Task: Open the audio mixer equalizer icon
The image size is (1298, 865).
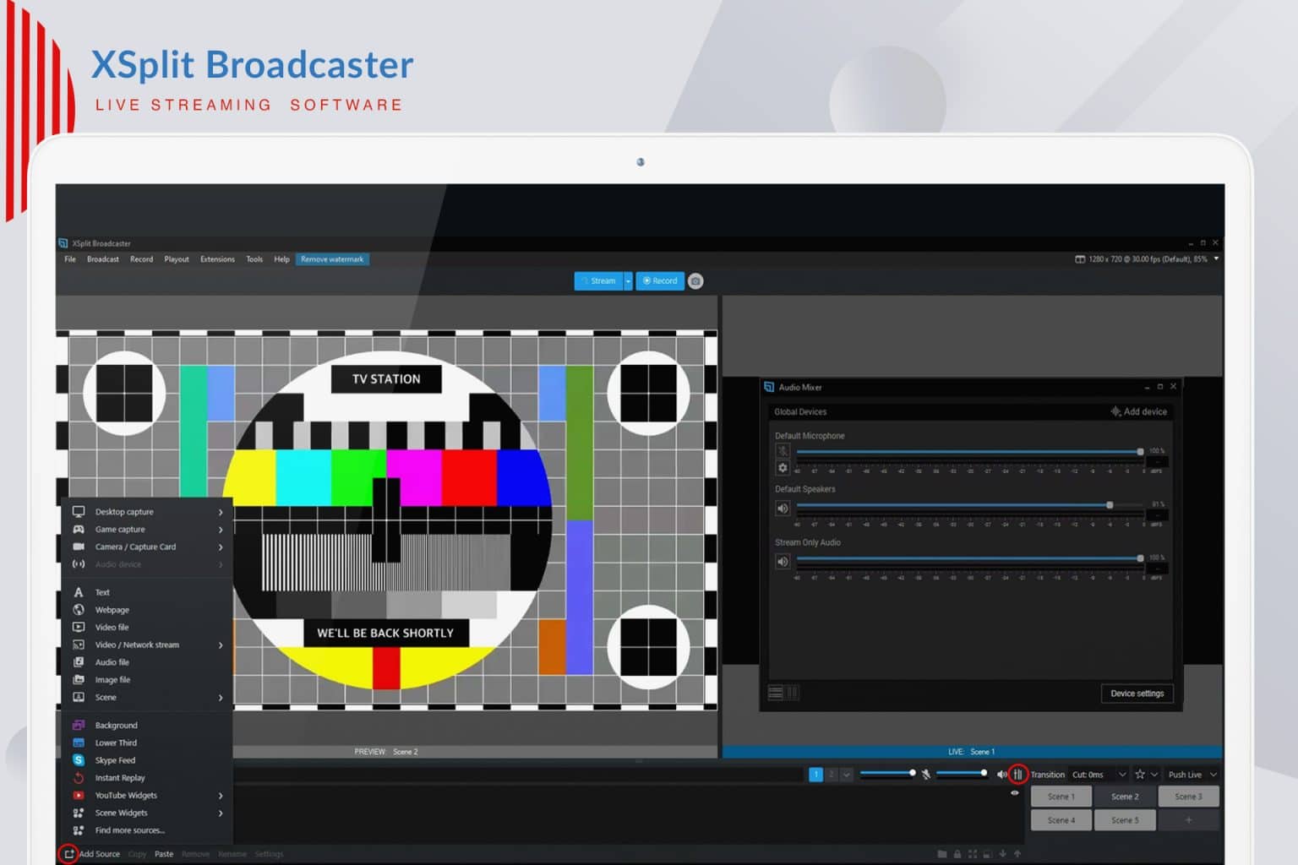Action: click(1018, 773)
